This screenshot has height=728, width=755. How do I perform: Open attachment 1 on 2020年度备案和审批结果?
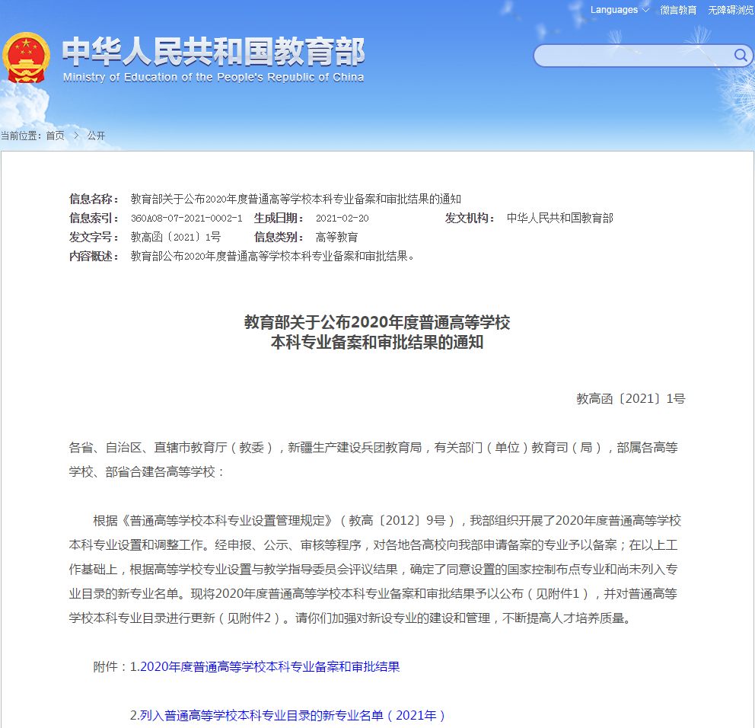269,666
